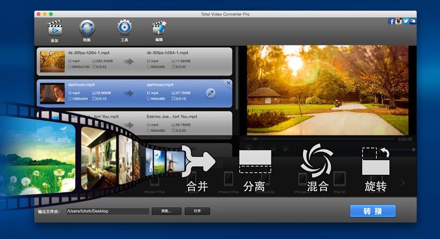Click the pencil edit icon on dartmoor.mp4
Screen dimensions: 440x239
click(210, 93)
